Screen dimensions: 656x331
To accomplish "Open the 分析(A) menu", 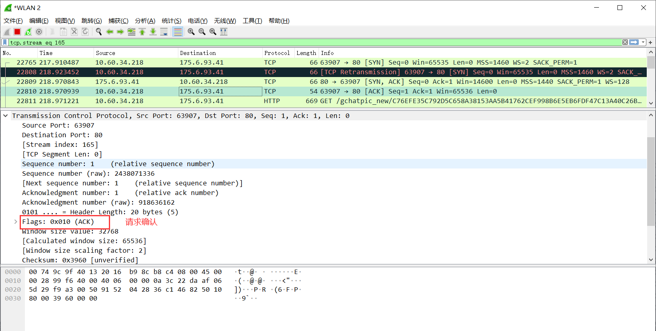I will [x=145, y=21].
